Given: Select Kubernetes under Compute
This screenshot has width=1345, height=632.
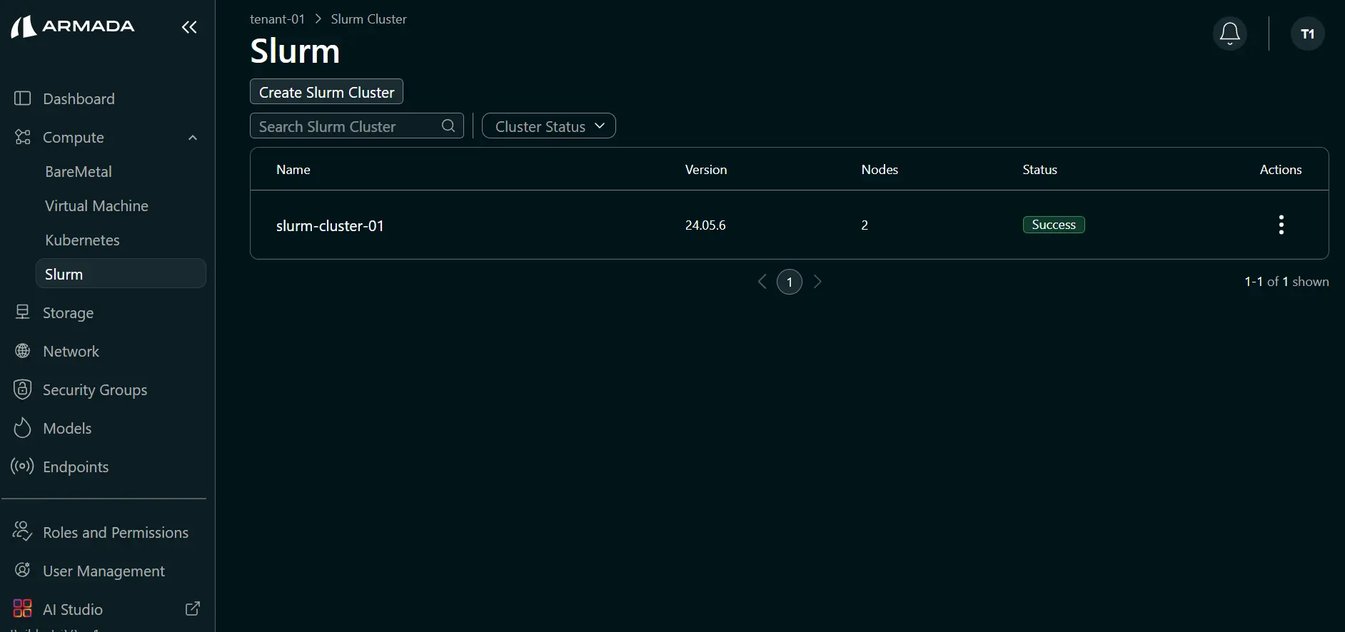Looking at the screenshot, I should point(82,240).
